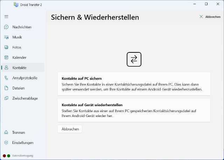The height and width of the screenshot is (160, 224).
Task: Choose Kontakte auf Gerät wiederherstellen option
Action: pos(134,110)
